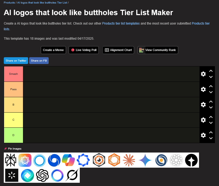Image resolution: width=219 pixels, height=186 pixels.
Task: Move the C tier row down
Action: coord(211,123)
